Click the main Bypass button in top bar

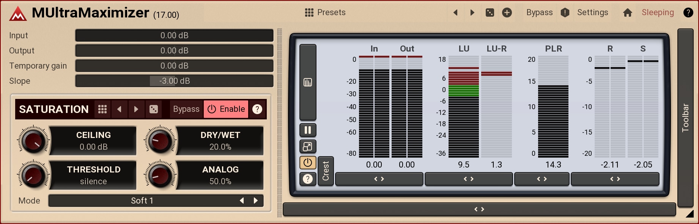539,13
